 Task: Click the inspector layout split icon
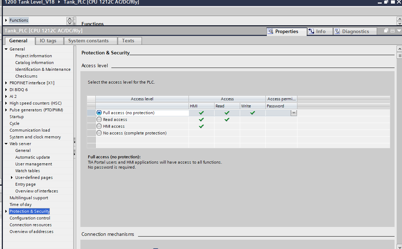(392, 31)
